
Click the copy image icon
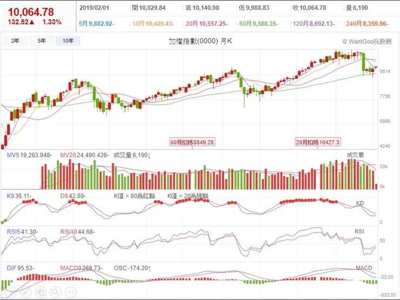click(x=41, y=292)
